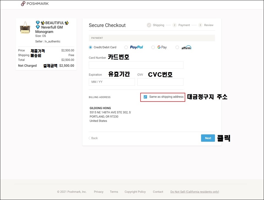
Task: Open the Terms footer link
Action: tap(114, 192)
